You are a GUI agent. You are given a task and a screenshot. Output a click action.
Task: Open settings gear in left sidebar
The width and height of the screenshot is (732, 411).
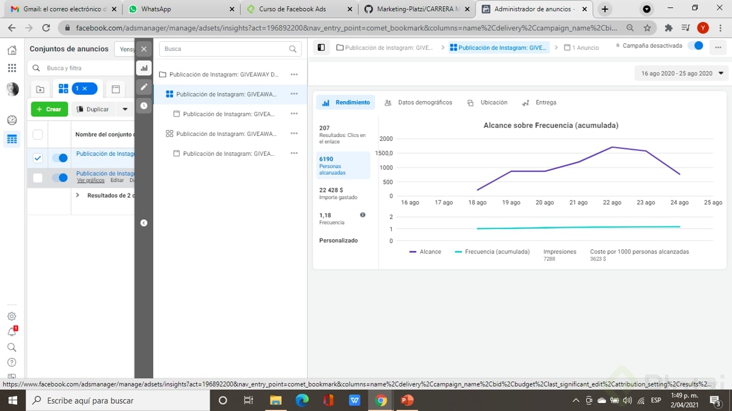click(x=11, y=316)
